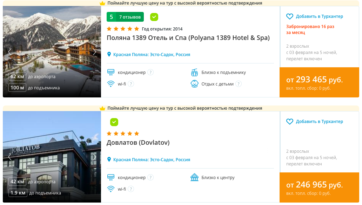Click location pin icon on Dovlatov card
The image size is (362, 205).
click(x=109, y=159)
